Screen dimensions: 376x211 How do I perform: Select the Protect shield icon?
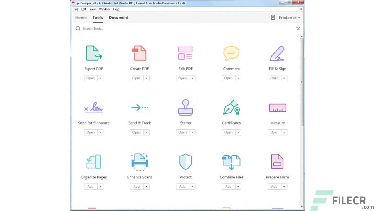[x=185, y=161]
